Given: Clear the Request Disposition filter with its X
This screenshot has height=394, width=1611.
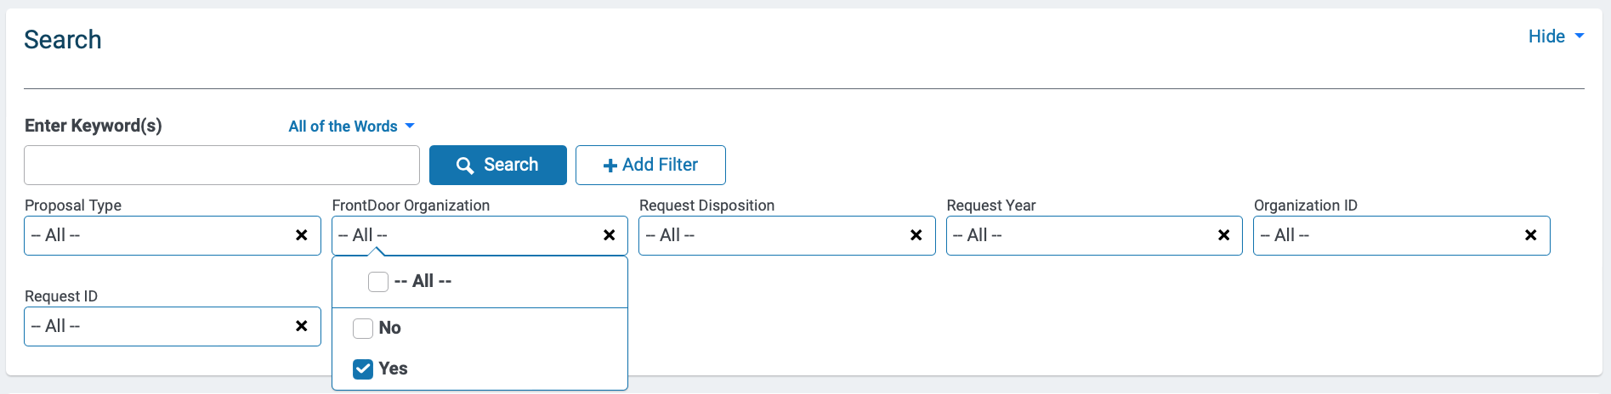Looking at the screenshot, I should click(916, 235).
